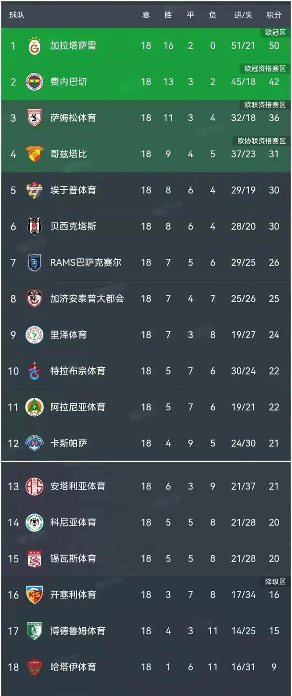Click the 降级区 zone label

coord(275,582)
